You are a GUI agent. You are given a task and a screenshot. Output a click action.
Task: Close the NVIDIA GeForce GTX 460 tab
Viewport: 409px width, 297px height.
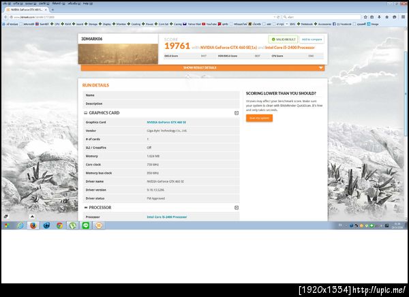click(46, 10)
